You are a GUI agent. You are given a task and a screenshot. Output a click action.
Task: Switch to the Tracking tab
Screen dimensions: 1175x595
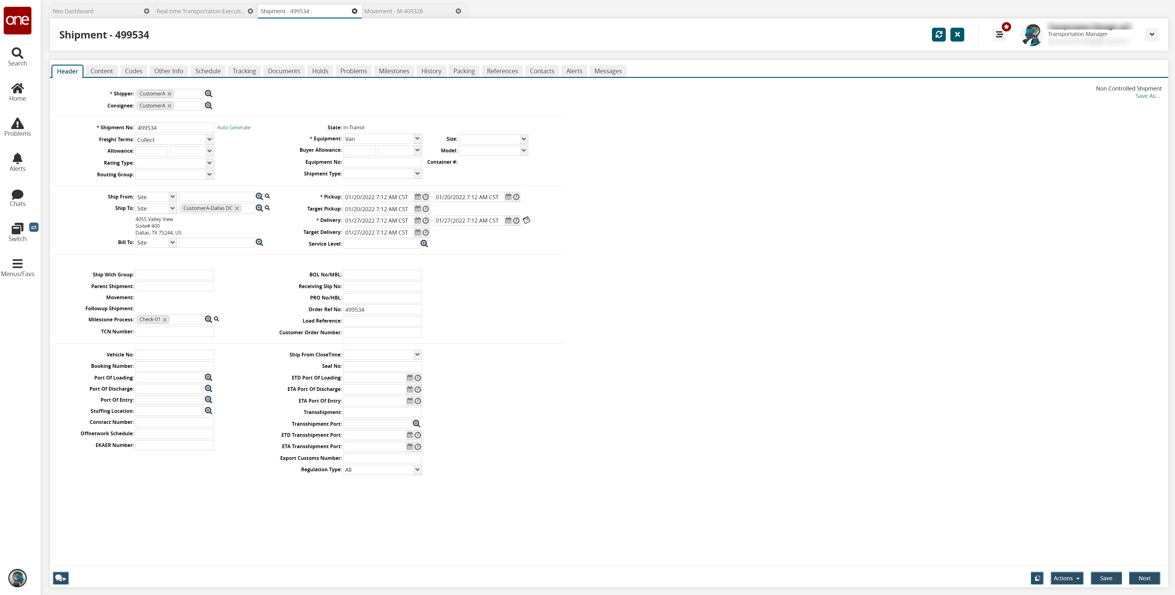pos(244,71)
